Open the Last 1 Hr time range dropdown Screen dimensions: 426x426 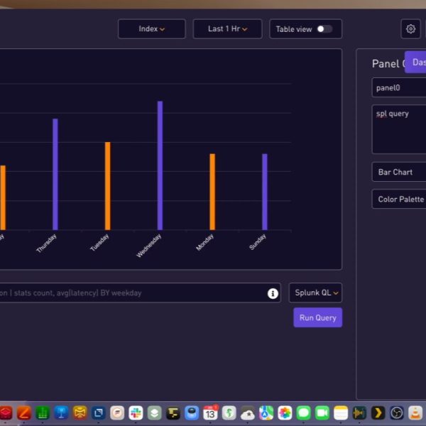[227, 29]
